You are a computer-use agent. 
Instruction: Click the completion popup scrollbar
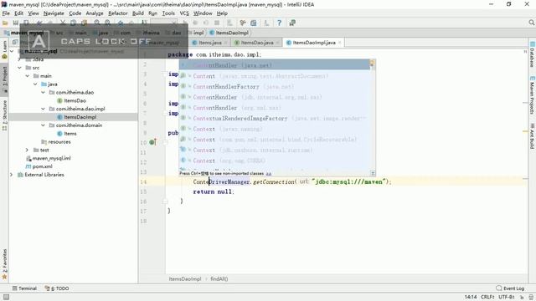[x=373, y=115]
